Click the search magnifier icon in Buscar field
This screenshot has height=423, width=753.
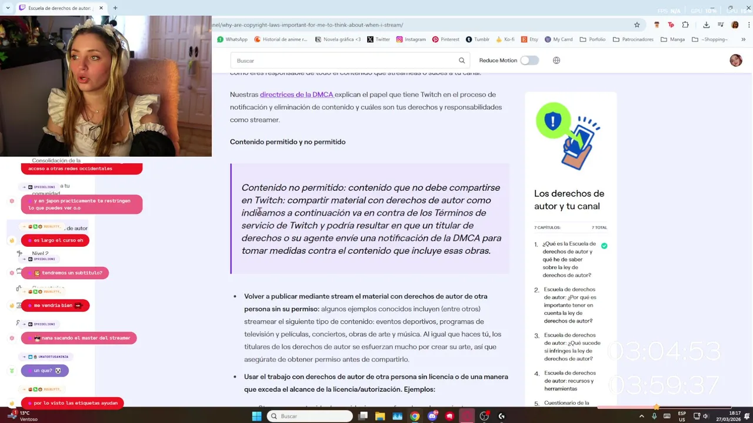tap(462, 61)
